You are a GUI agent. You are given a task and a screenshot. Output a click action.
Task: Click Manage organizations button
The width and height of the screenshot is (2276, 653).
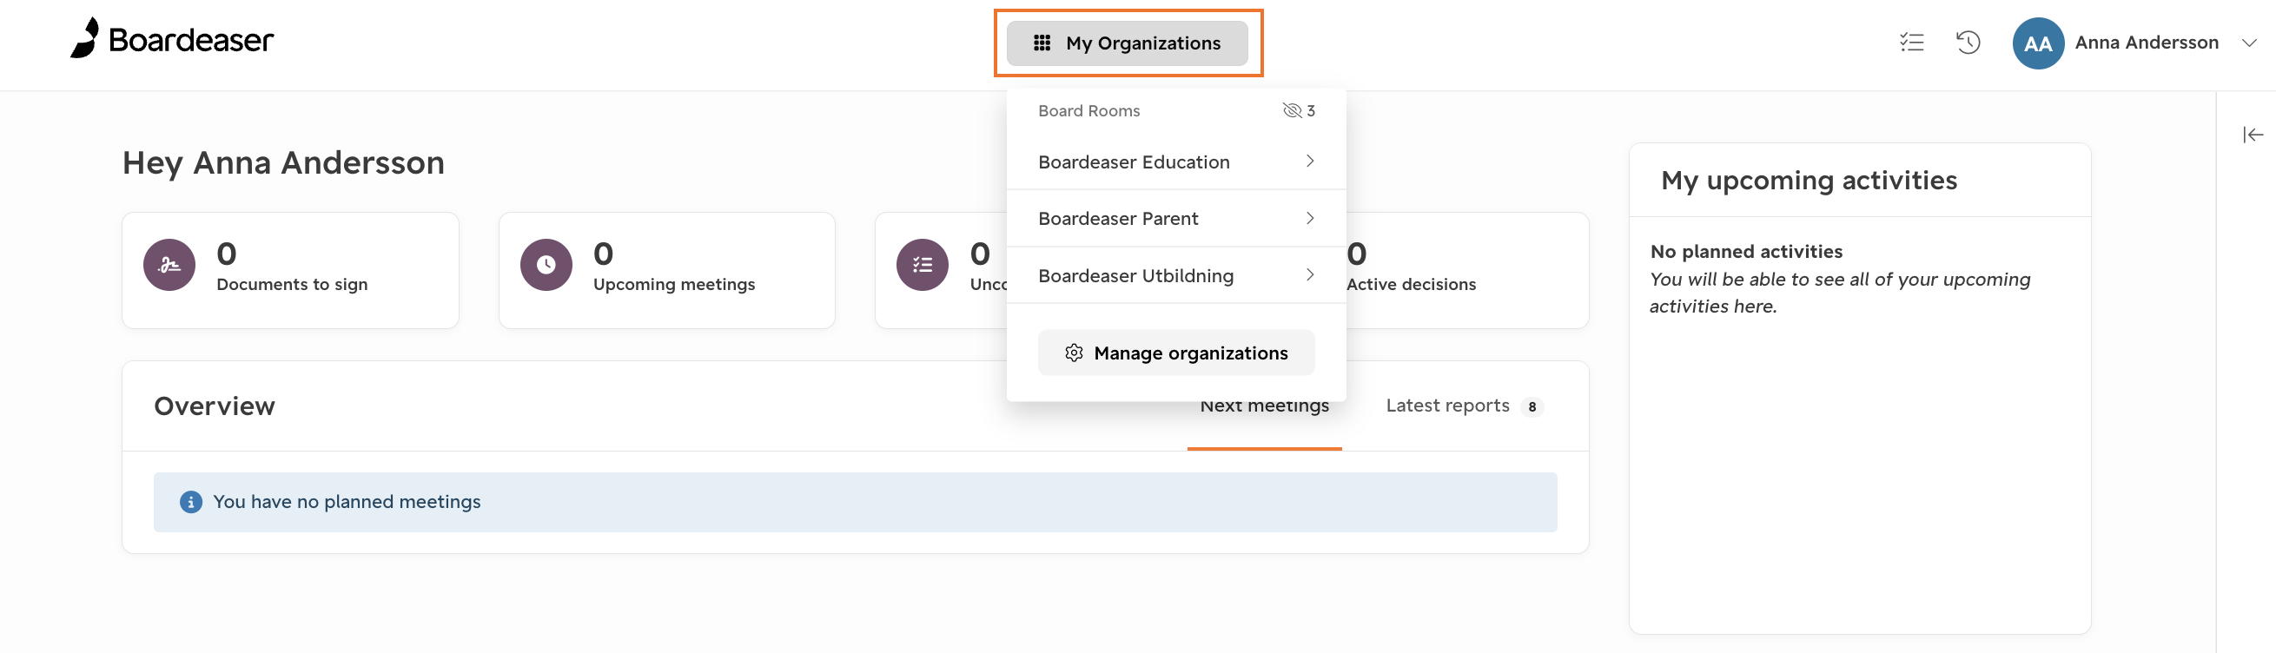pyautogui.click(x=1176, y=353)
